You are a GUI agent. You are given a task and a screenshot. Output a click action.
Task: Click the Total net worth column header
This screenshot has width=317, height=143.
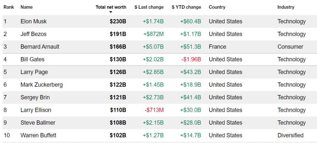111,7
